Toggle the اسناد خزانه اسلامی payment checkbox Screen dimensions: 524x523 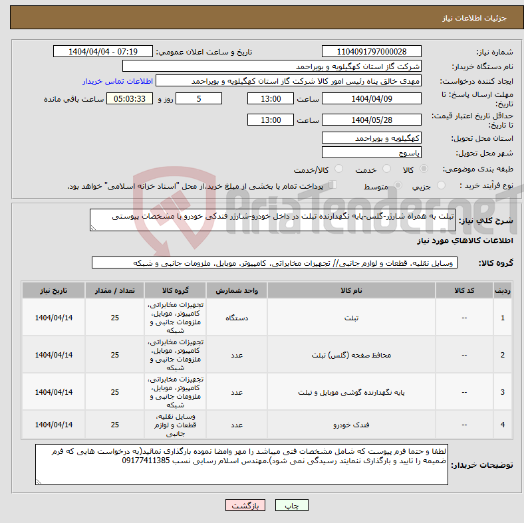332,185
